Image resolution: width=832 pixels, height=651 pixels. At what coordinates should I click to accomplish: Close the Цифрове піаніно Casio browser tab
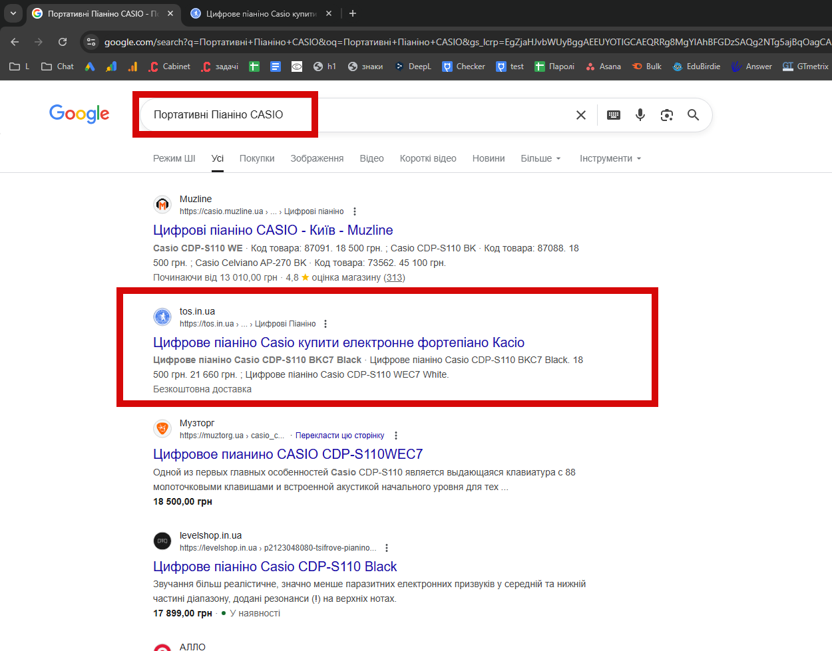coord(329,13)
